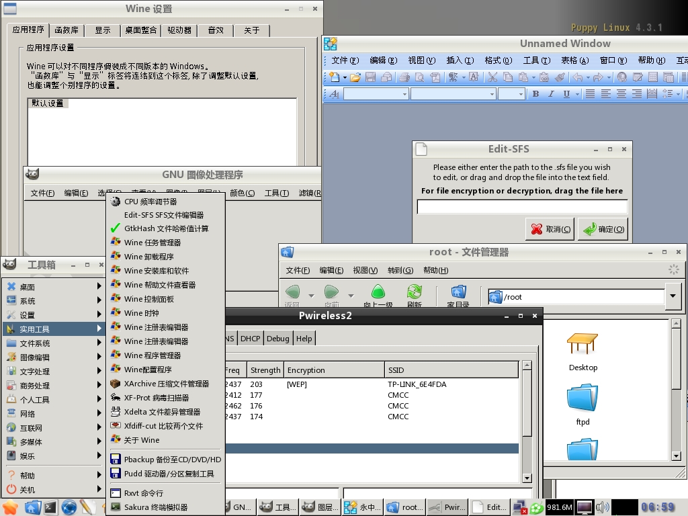The height and width of the screenshot is (516, 688).
Task: Click the print preview magnifier icon
Action: click(x=420, y=77)
